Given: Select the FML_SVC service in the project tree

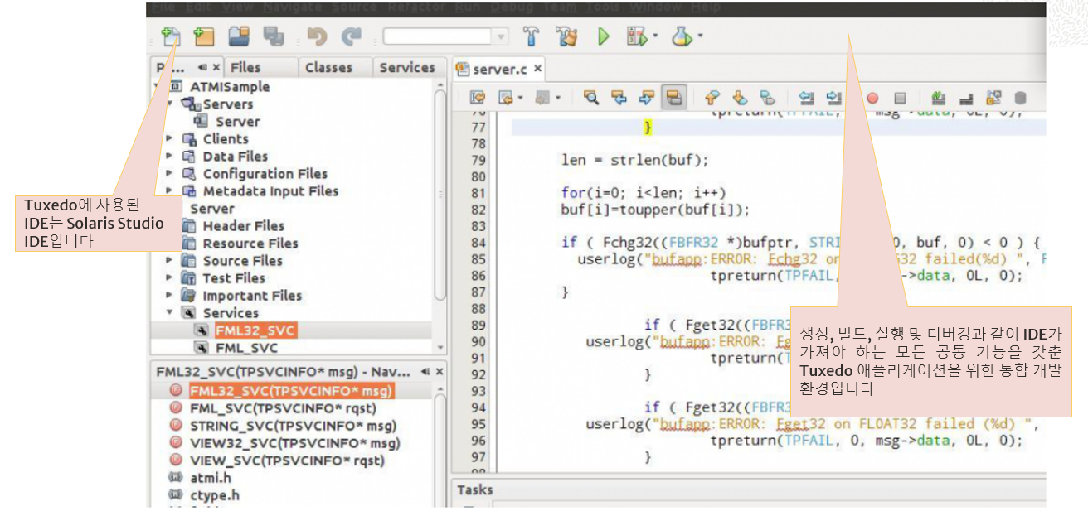Looking at the screenshot, I should tap(246, 348).
